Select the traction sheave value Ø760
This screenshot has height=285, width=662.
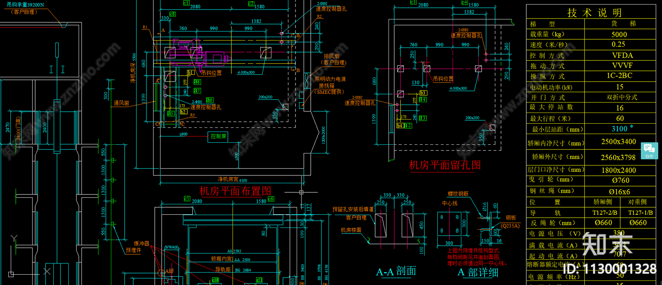[x=621, y=180]
